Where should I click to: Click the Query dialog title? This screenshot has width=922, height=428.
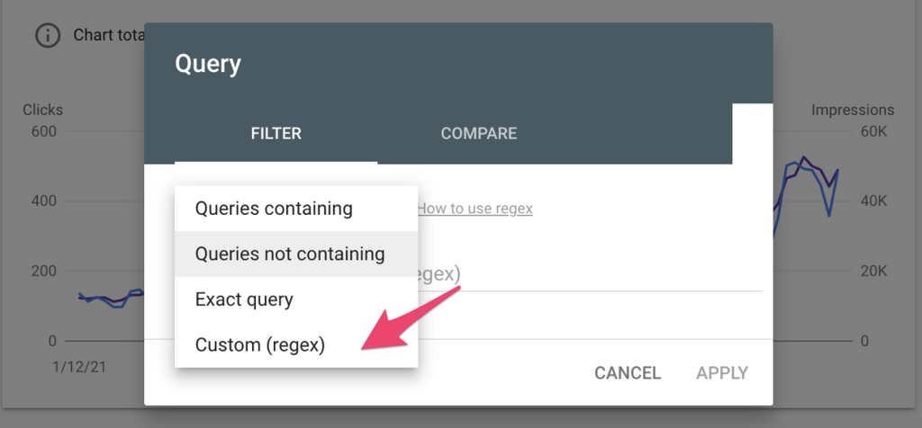(208, 64)
